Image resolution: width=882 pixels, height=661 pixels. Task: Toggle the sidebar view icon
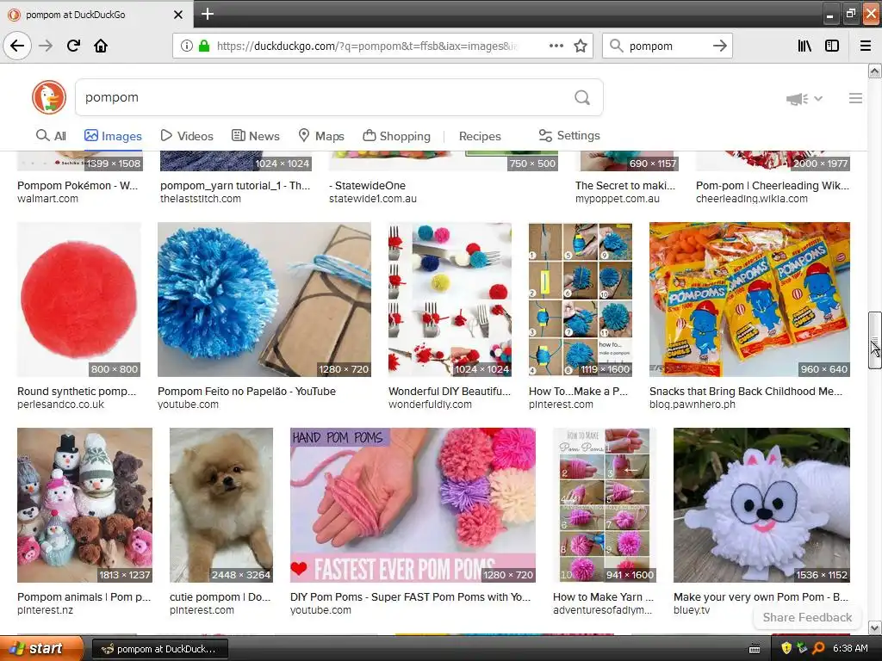pos(832,46)
